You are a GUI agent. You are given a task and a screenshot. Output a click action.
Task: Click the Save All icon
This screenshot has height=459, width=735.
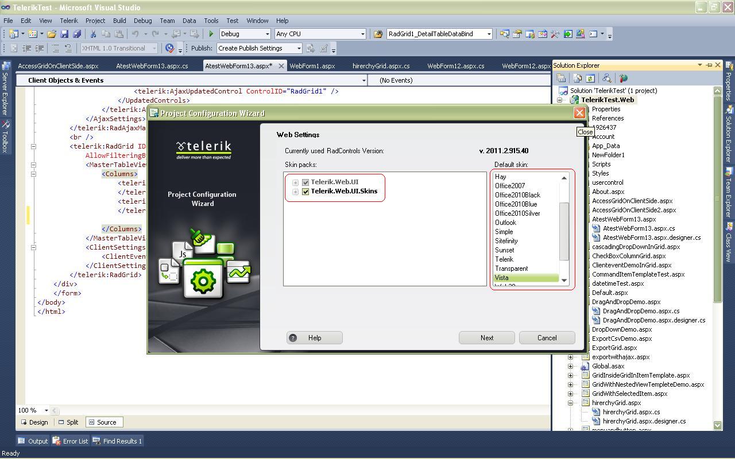77,34
